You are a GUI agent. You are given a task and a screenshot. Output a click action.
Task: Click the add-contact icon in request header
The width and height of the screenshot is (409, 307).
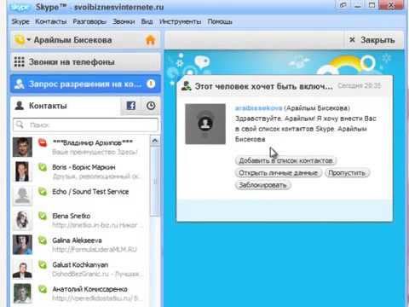point(186,86)
